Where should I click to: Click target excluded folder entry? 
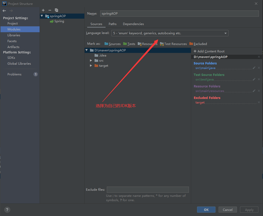pyautogui.click(x=200, y=103)
